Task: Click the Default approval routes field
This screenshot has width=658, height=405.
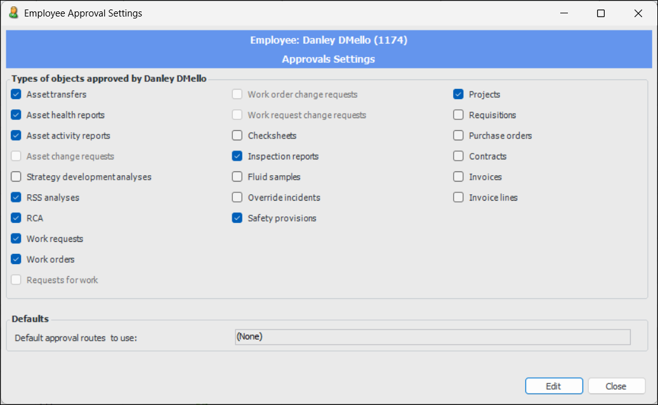Action: click(x=432, y=337)
